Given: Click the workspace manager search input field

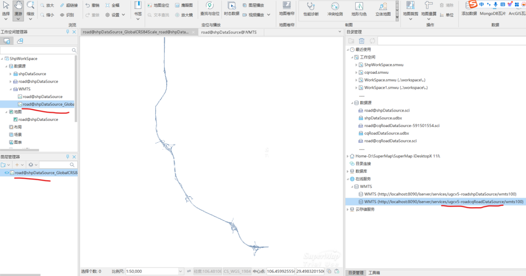Looking at the screenshot, I should 36,50.
